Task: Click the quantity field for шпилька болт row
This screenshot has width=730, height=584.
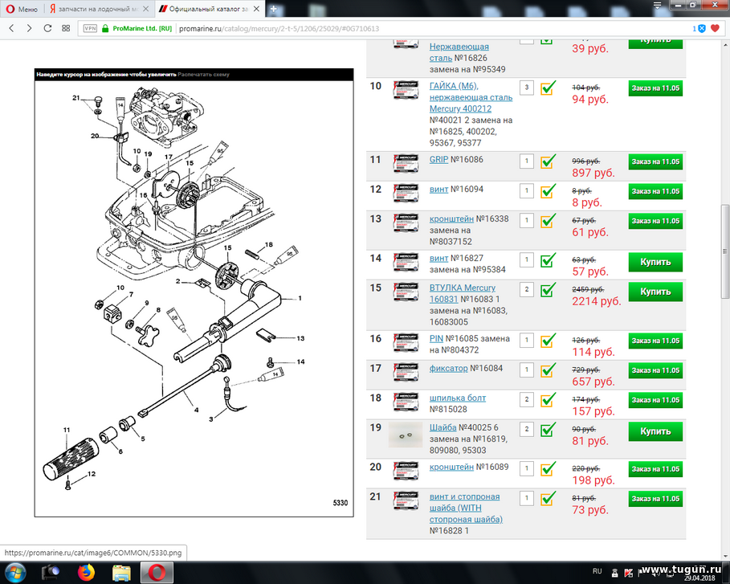Action: pyautogui.click(x=527, y=399)
